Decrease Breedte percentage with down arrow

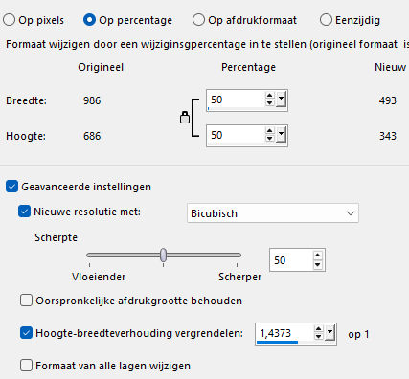coord(270,102)
